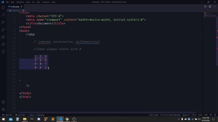The height and width of the screenshot is (122, 218).
Task: Open the Run menu
Action: pyautogui.click(x=38, y=2)
